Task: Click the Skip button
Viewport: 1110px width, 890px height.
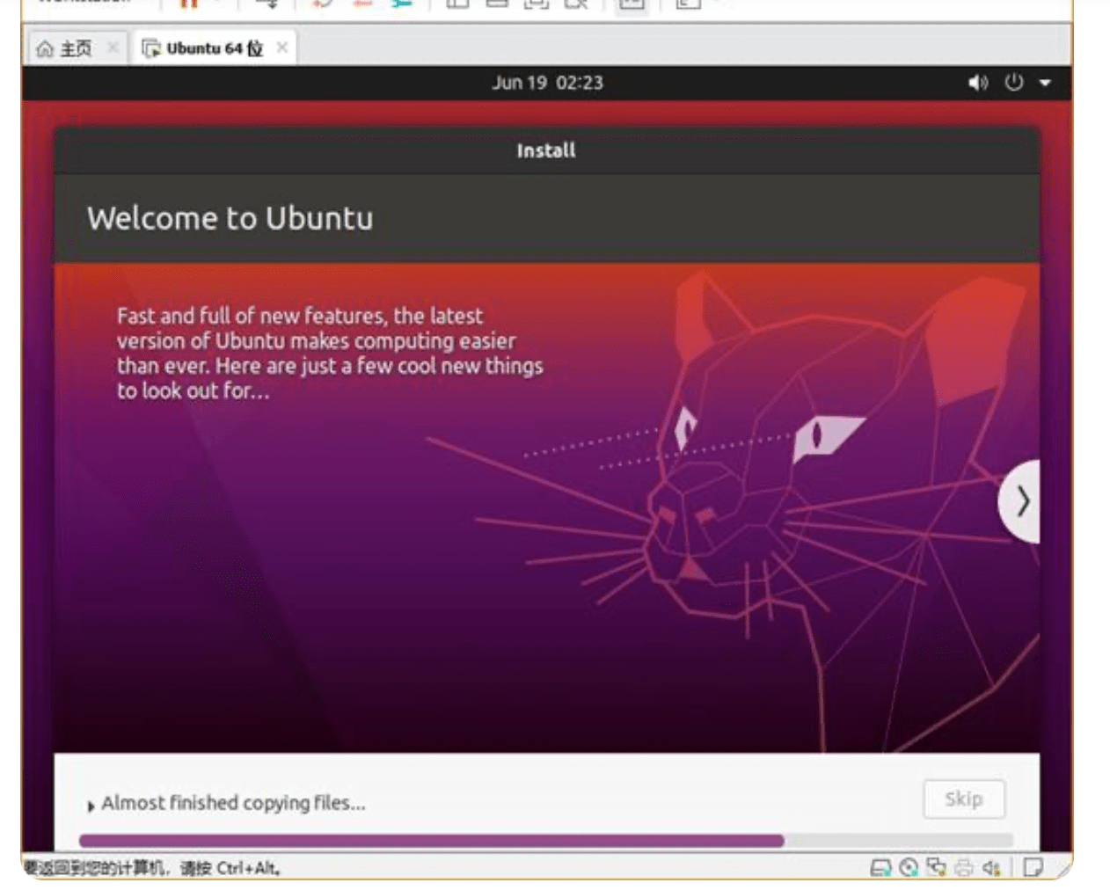Action: click(x=964, y=799)
